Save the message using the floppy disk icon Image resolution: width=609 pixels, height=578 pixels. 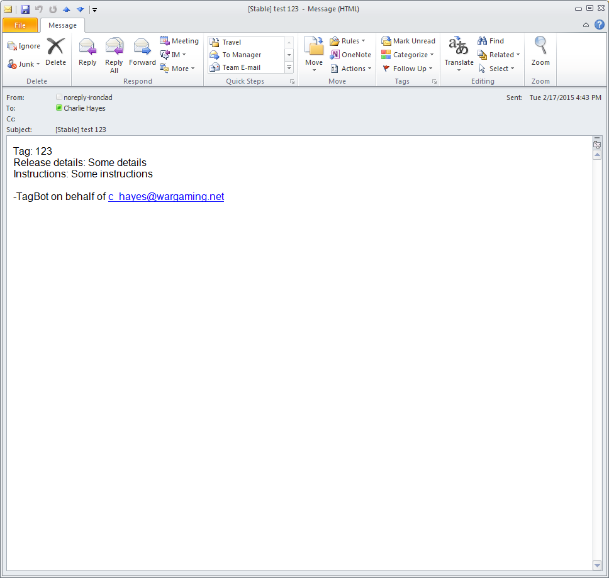click(25, 9)
